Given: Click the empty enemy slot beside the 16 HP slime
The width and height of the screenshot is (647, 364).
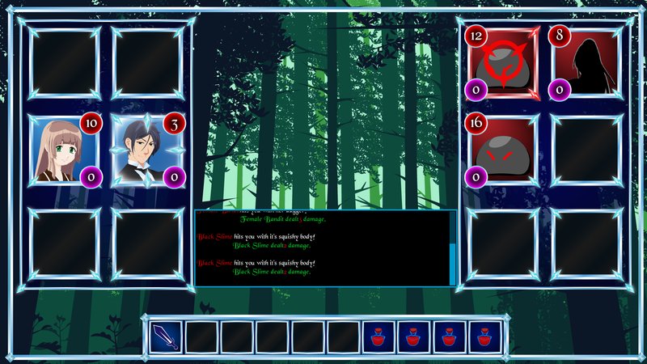Looking at the screenshot, I should click(x=586, y=150).
